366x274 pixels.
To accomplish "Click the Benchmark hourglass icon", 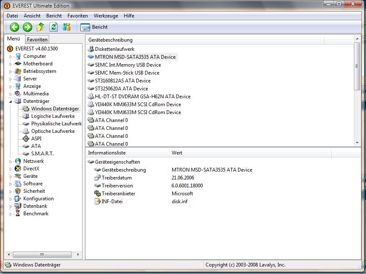I will tap(18, 213).
